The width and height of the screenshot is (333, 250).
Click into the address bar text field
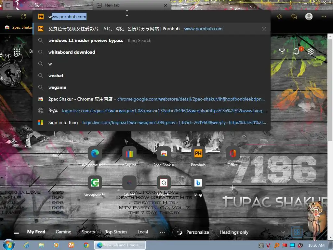[x=152, y=17]
